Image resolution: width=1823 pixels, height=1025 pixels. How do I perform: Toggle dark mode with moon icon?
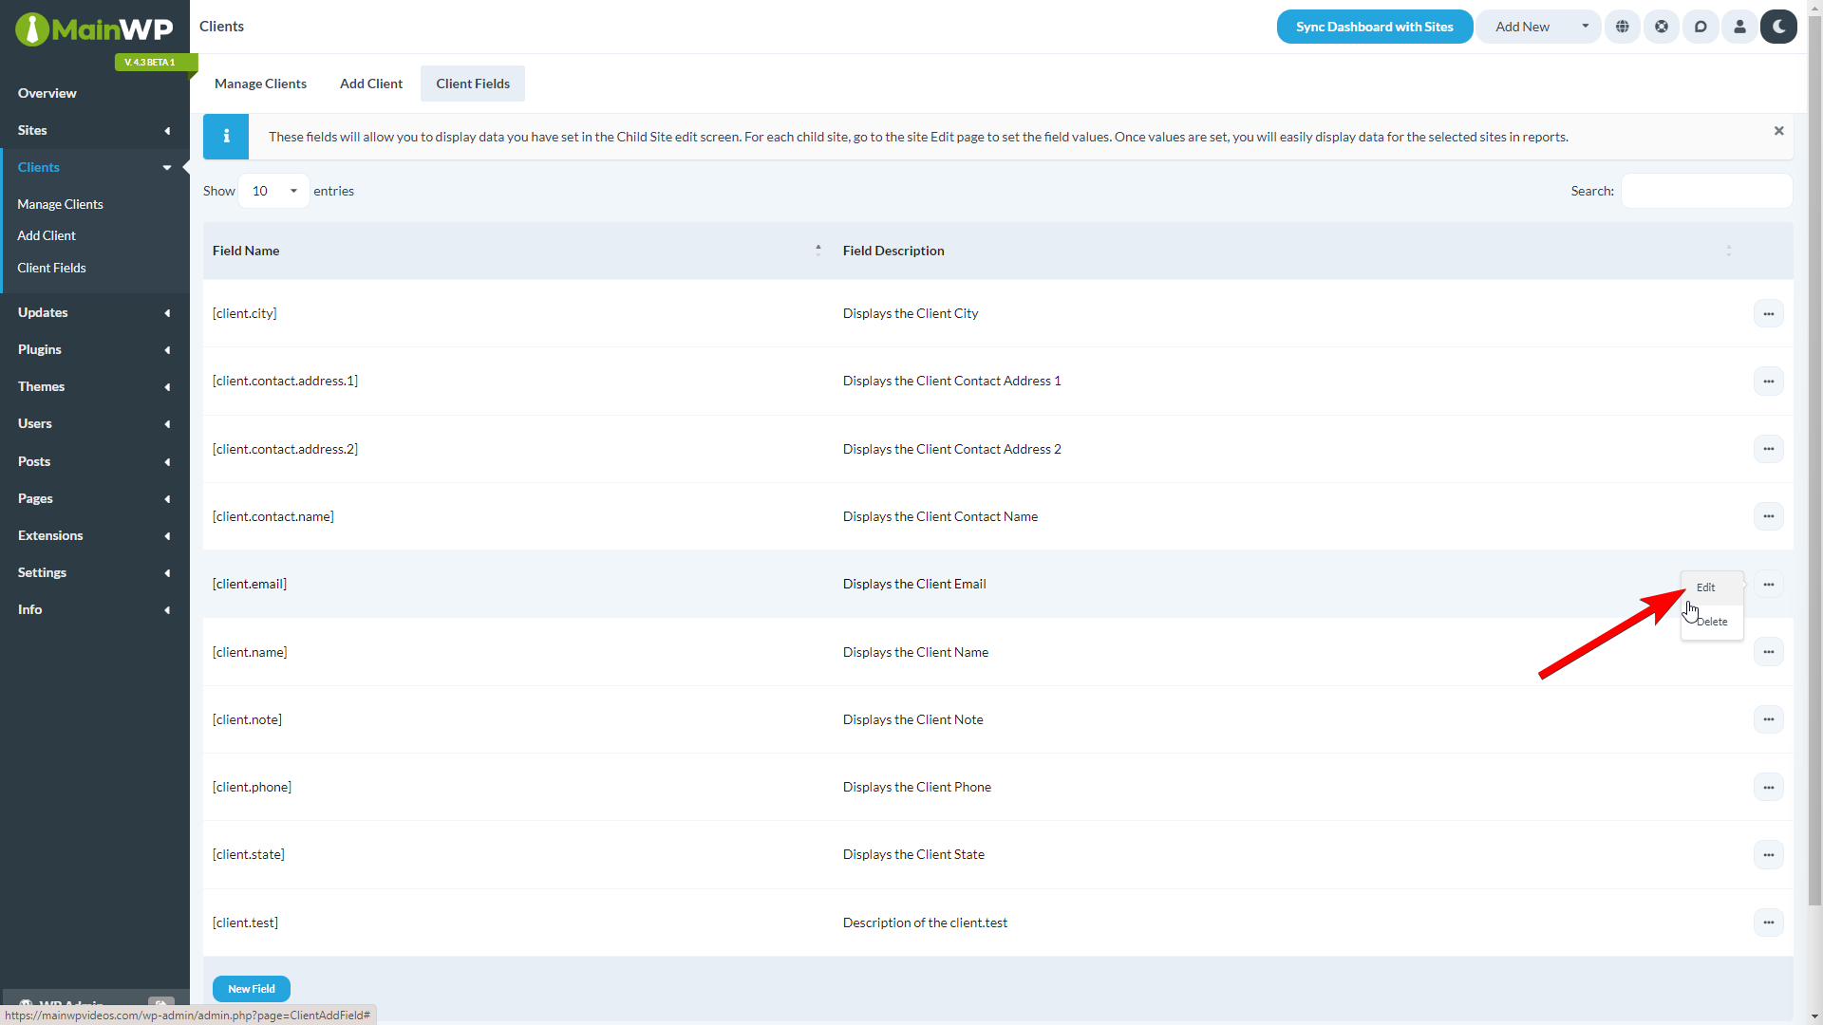tap(1778, 27)
